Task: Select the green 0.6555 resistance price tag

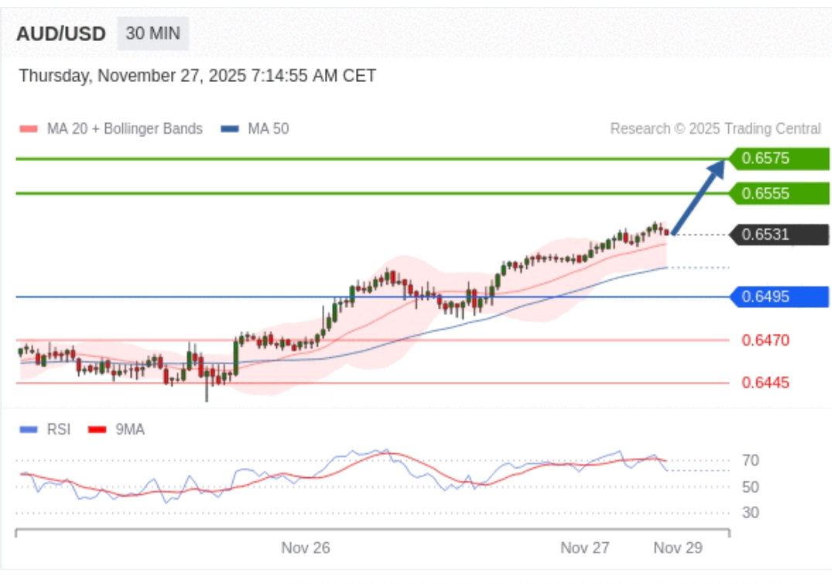Action: (778, 193)
